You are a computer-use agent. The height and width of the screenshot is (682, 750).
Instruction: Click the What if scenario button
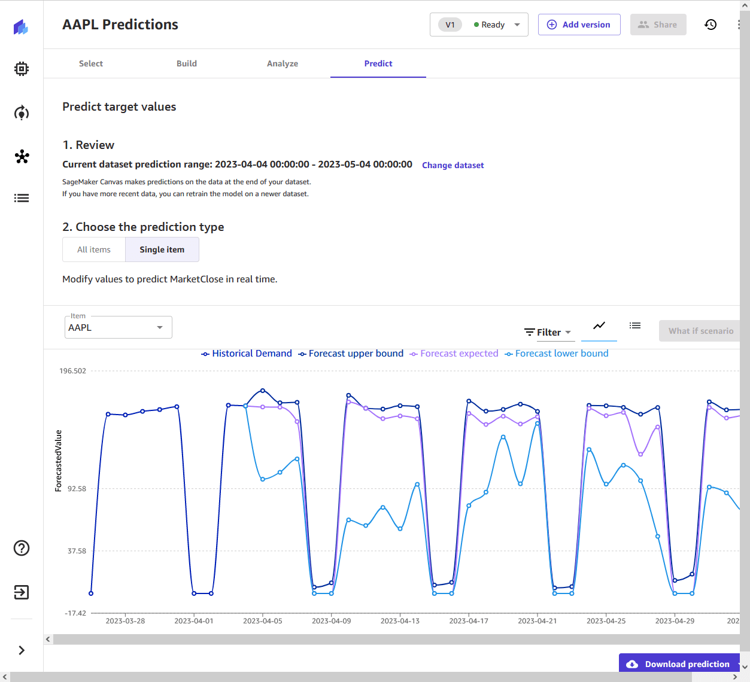tap(700, 331)
